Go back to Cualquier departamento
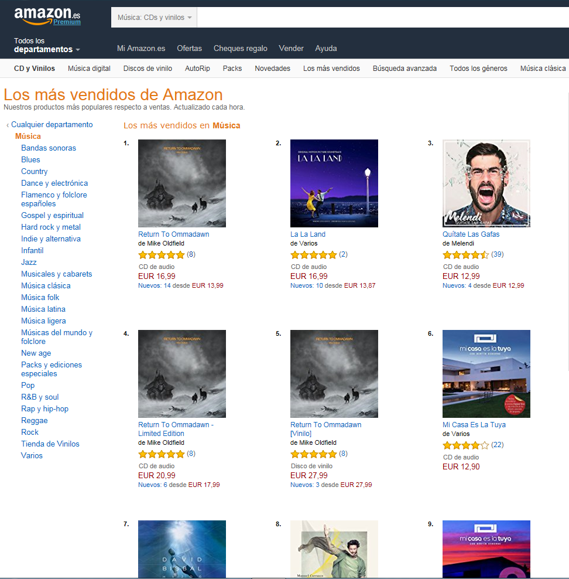This screenshot has height=579, width=569. point(52,124)
